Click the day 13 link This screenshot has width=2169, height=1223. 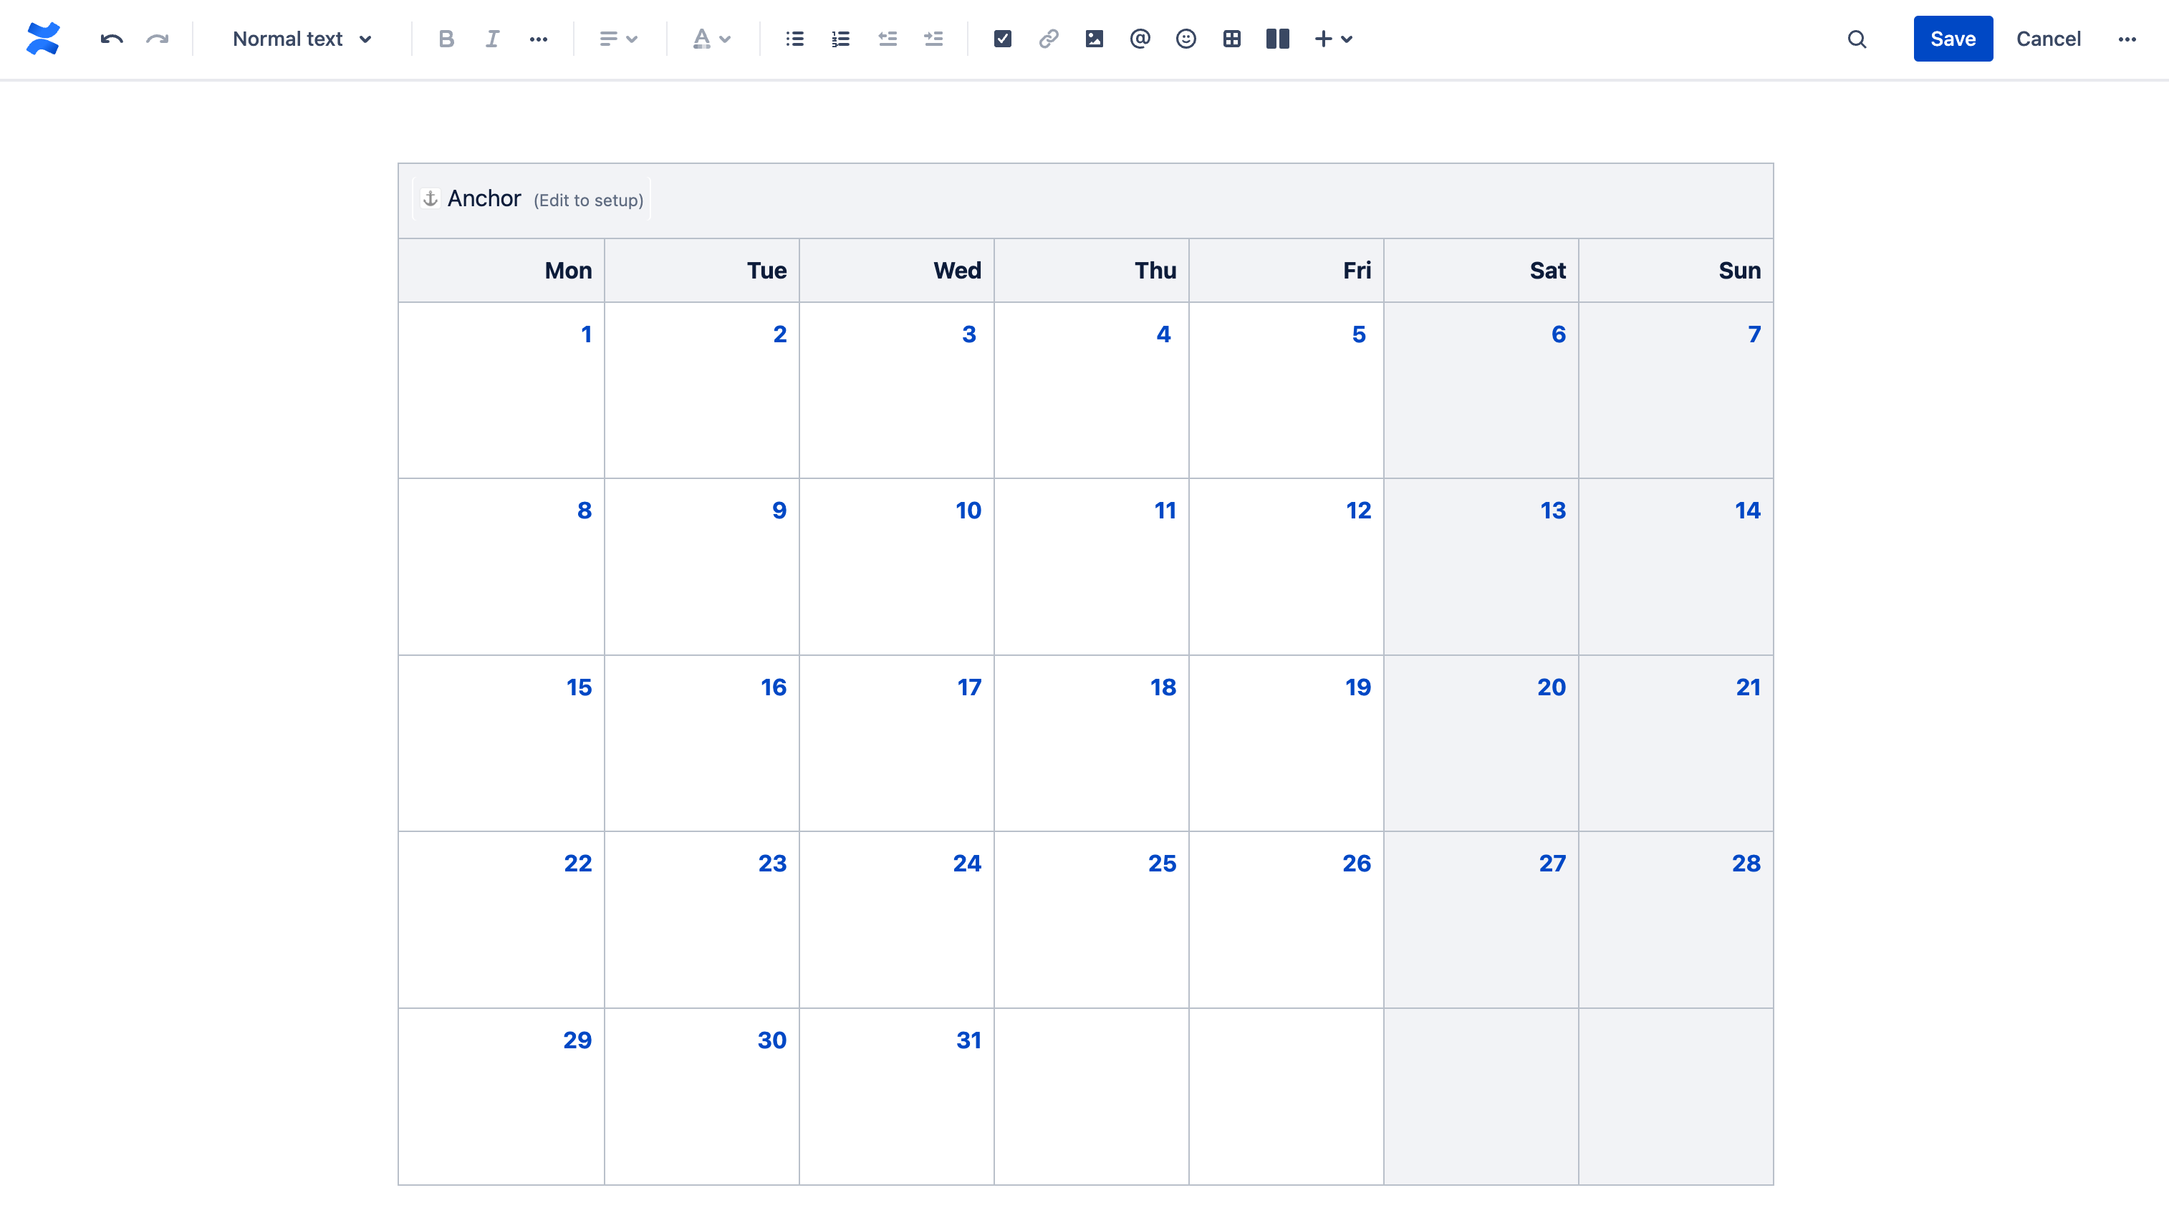[x=1553, y=510]
